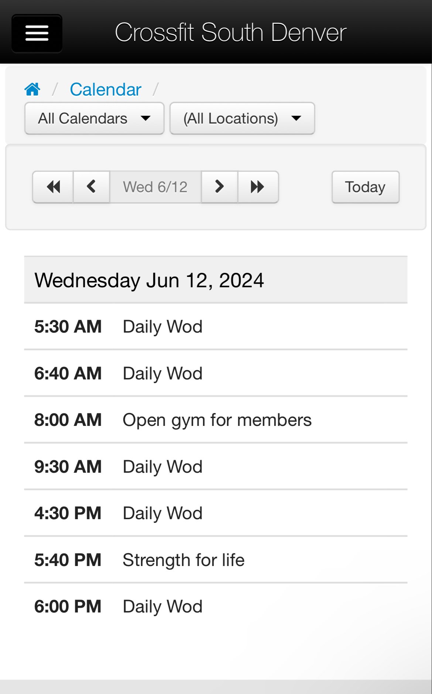Open the 5:30 AM Daily Wod class
This screenshot has height=694, width=432.
pos(162,327)
